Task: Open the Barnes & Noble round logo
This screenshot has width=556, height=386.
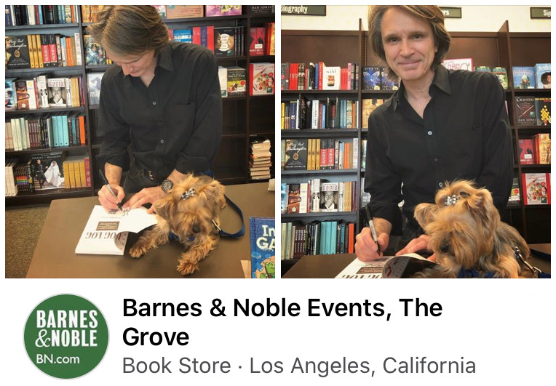Action: [66, 337]
